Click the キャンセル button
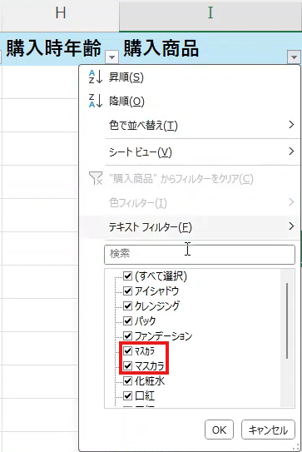The height and width of the screenshot is (452, 302). tap(268, 430)
